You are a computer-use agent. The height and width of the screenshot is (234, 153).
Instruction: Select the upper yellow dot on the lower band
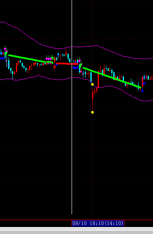click(x=92, y=84)
